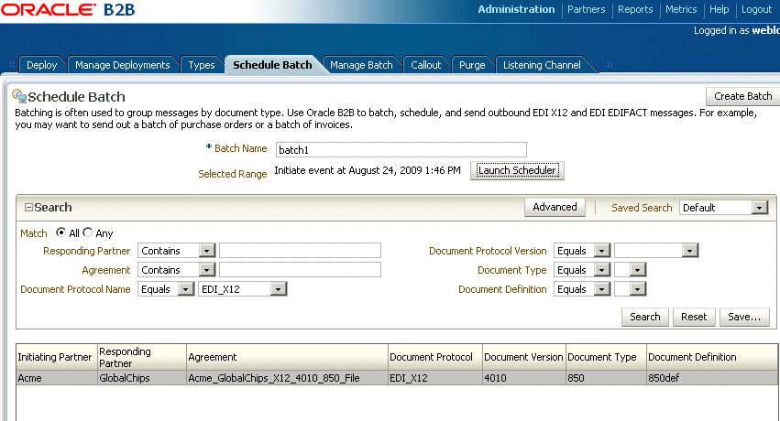Go to the Types tab
The width and height of the screenshot is (780, 421).
click(x=202, y=65)
